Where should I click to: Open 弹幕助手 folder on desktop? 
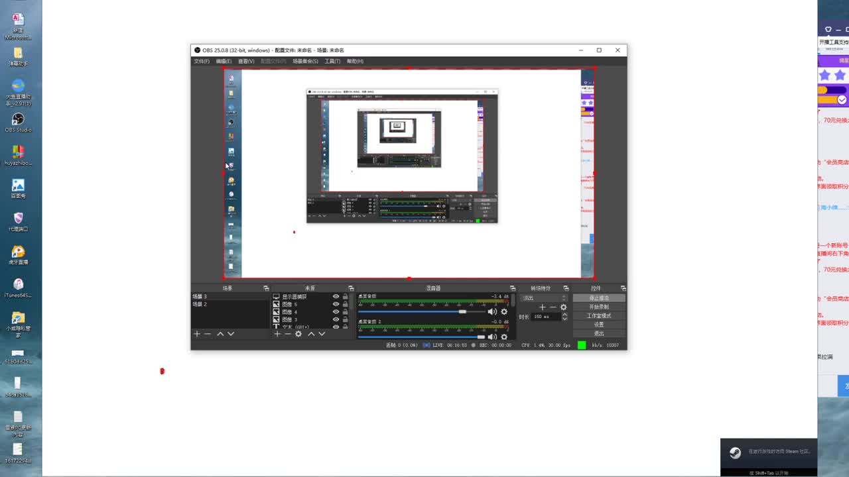pos(18,56)
